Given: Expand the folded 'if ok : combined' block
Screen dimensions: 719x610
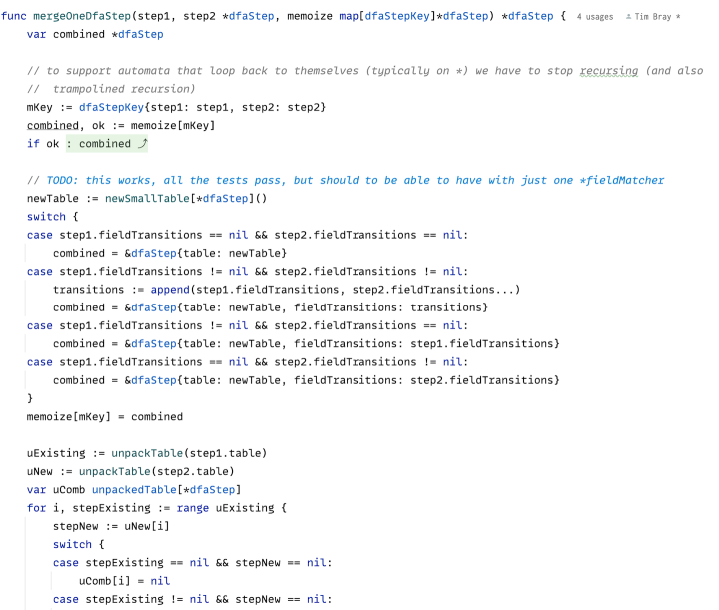Looking at the screenshot, I should pos(107,144).
